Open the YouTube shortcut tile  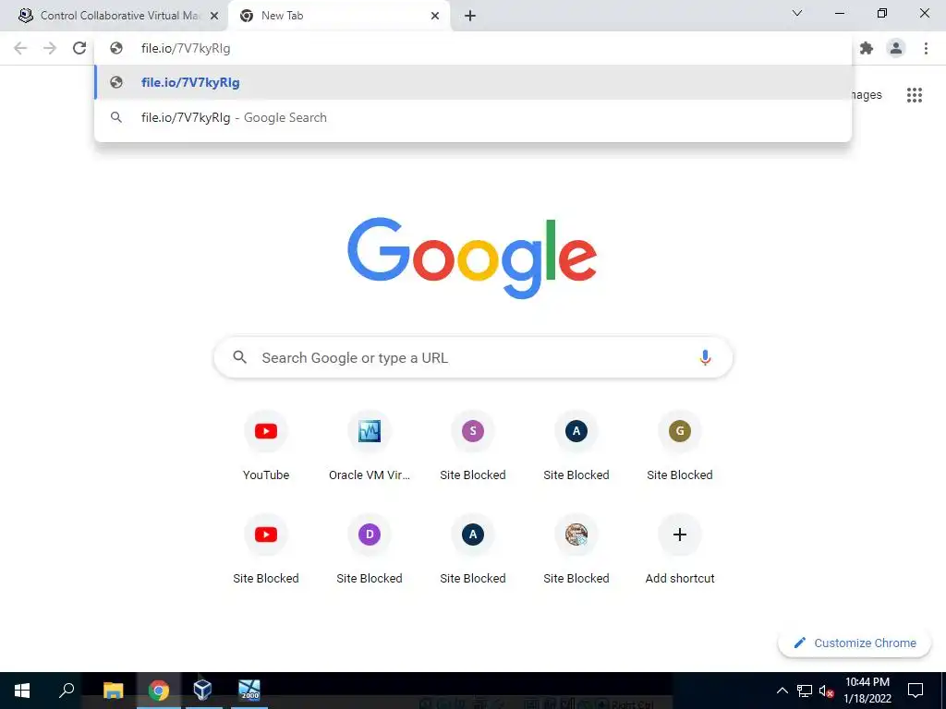266,446
